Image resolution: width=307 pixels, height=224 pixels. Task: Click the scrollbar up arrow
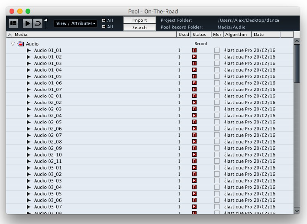(x=297, y=41)
